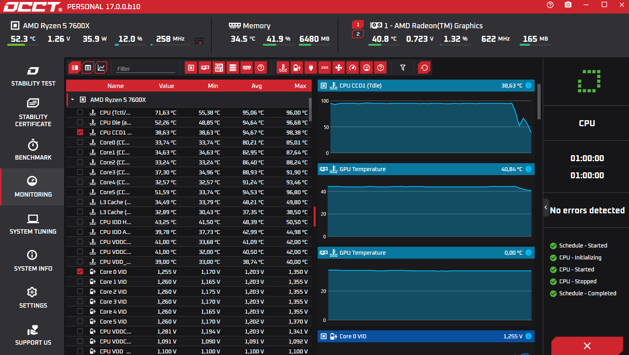Image resolution: width=629 pixels, height=355 pixels.
Task: Tick the Core 5 VID checkbox
Action: click(80, 322)
